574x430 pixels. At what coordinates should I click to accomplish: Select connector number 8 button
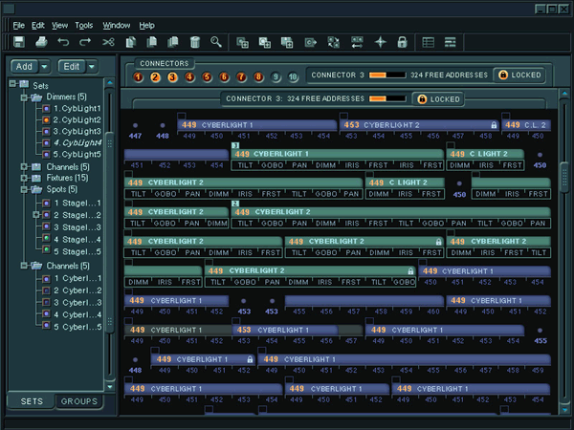click(x=257, y=76)
